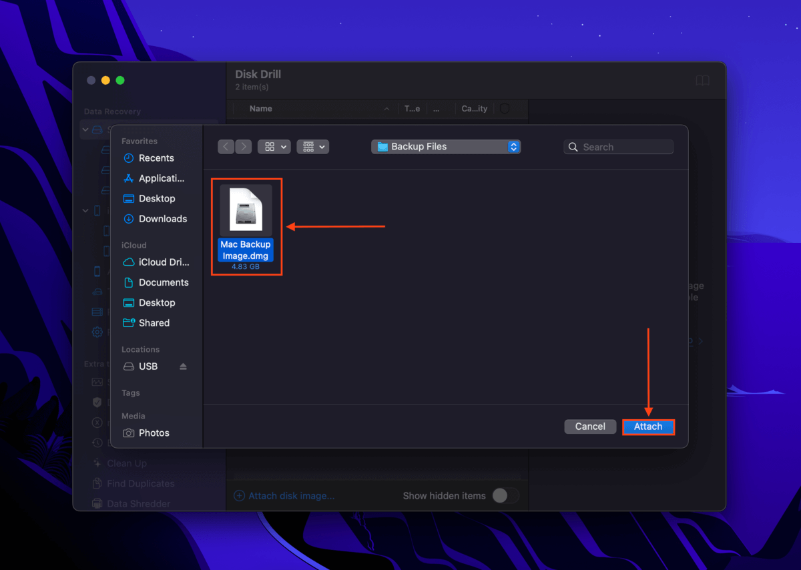Open Data Shredder in Disk Drill sidebar

138,504
